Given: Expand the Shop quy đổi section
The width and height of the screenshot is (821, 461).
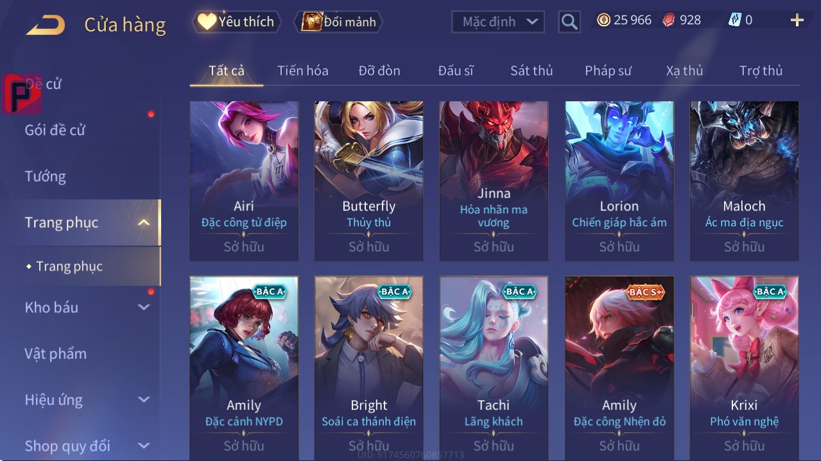Looking at the screenshot, I should click(144, 446).
